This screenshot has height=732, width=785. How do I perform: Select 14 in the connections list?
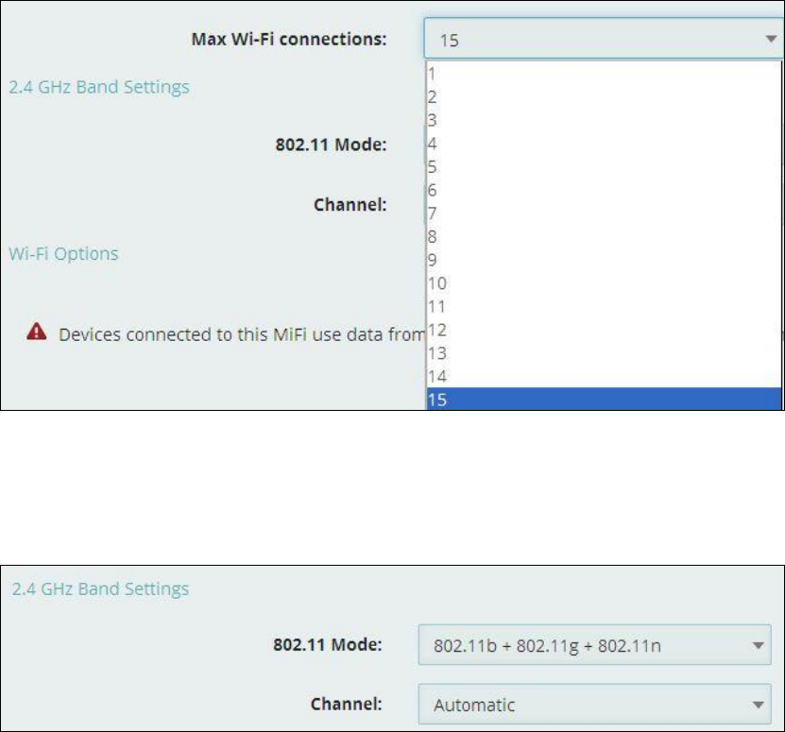(604, 376)
